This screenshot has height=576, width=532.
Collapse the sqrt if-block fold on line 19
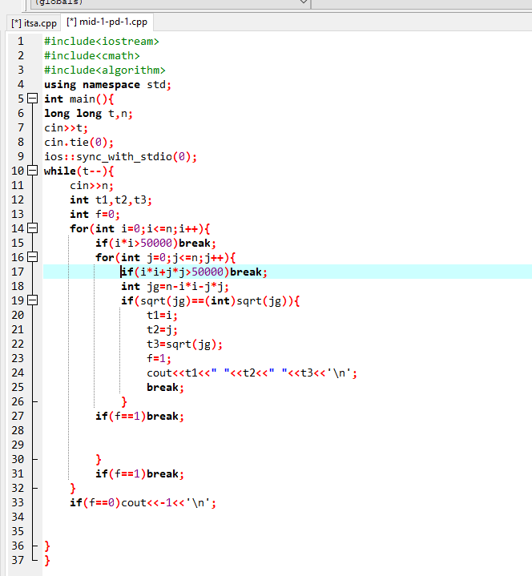coord(33,300)
